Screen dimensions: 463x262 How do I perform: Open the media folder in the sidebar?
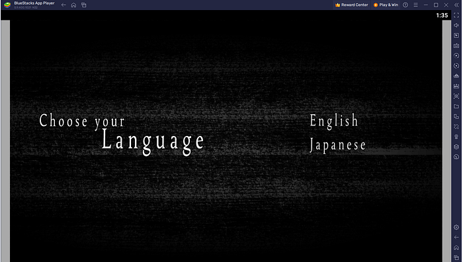click(456, 106)
